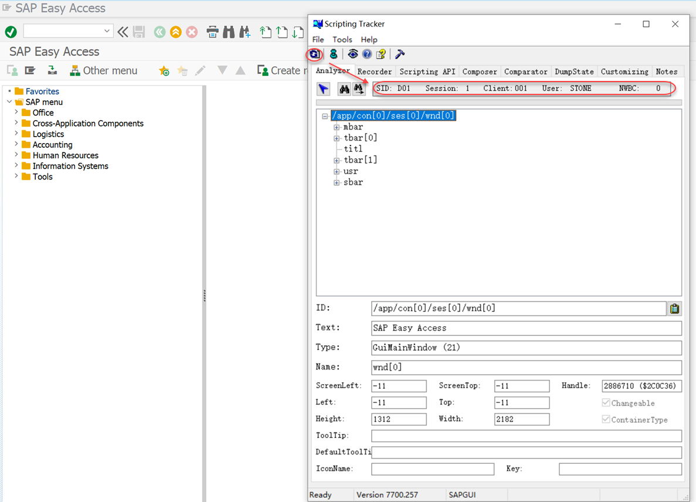Image resolution: width=696 pixels, height=502 pixels.
Task: Click the yellow help document icon in Tracker
Action: (381, 54)
